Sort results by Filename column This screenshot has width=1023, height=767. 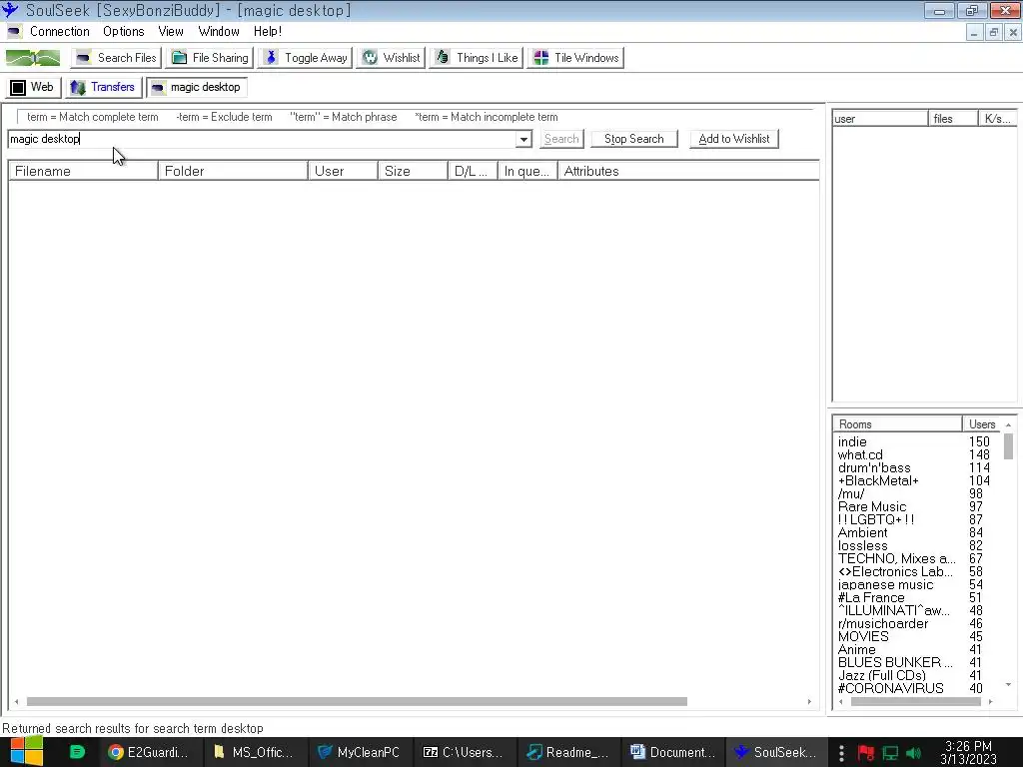click(x=83, y=171)
